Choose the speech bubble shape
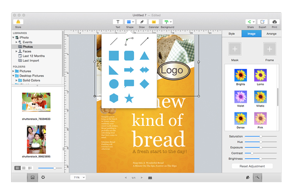This screenshot has height=194, width=293. [x=129, y=84]
